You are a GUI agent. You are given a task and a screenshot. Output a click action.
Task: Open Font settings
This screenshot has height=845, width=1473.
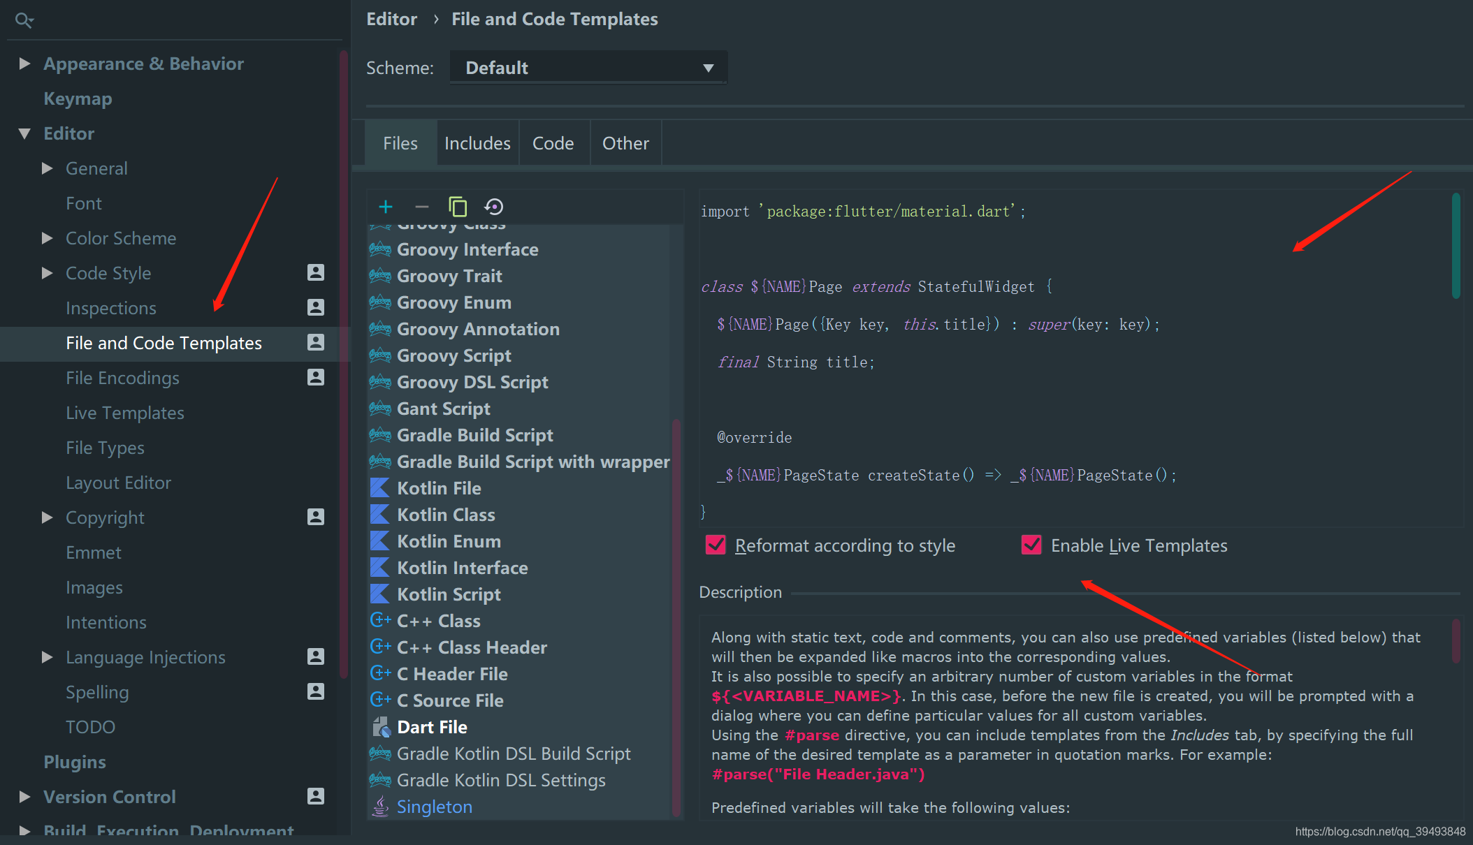[84, 203]
